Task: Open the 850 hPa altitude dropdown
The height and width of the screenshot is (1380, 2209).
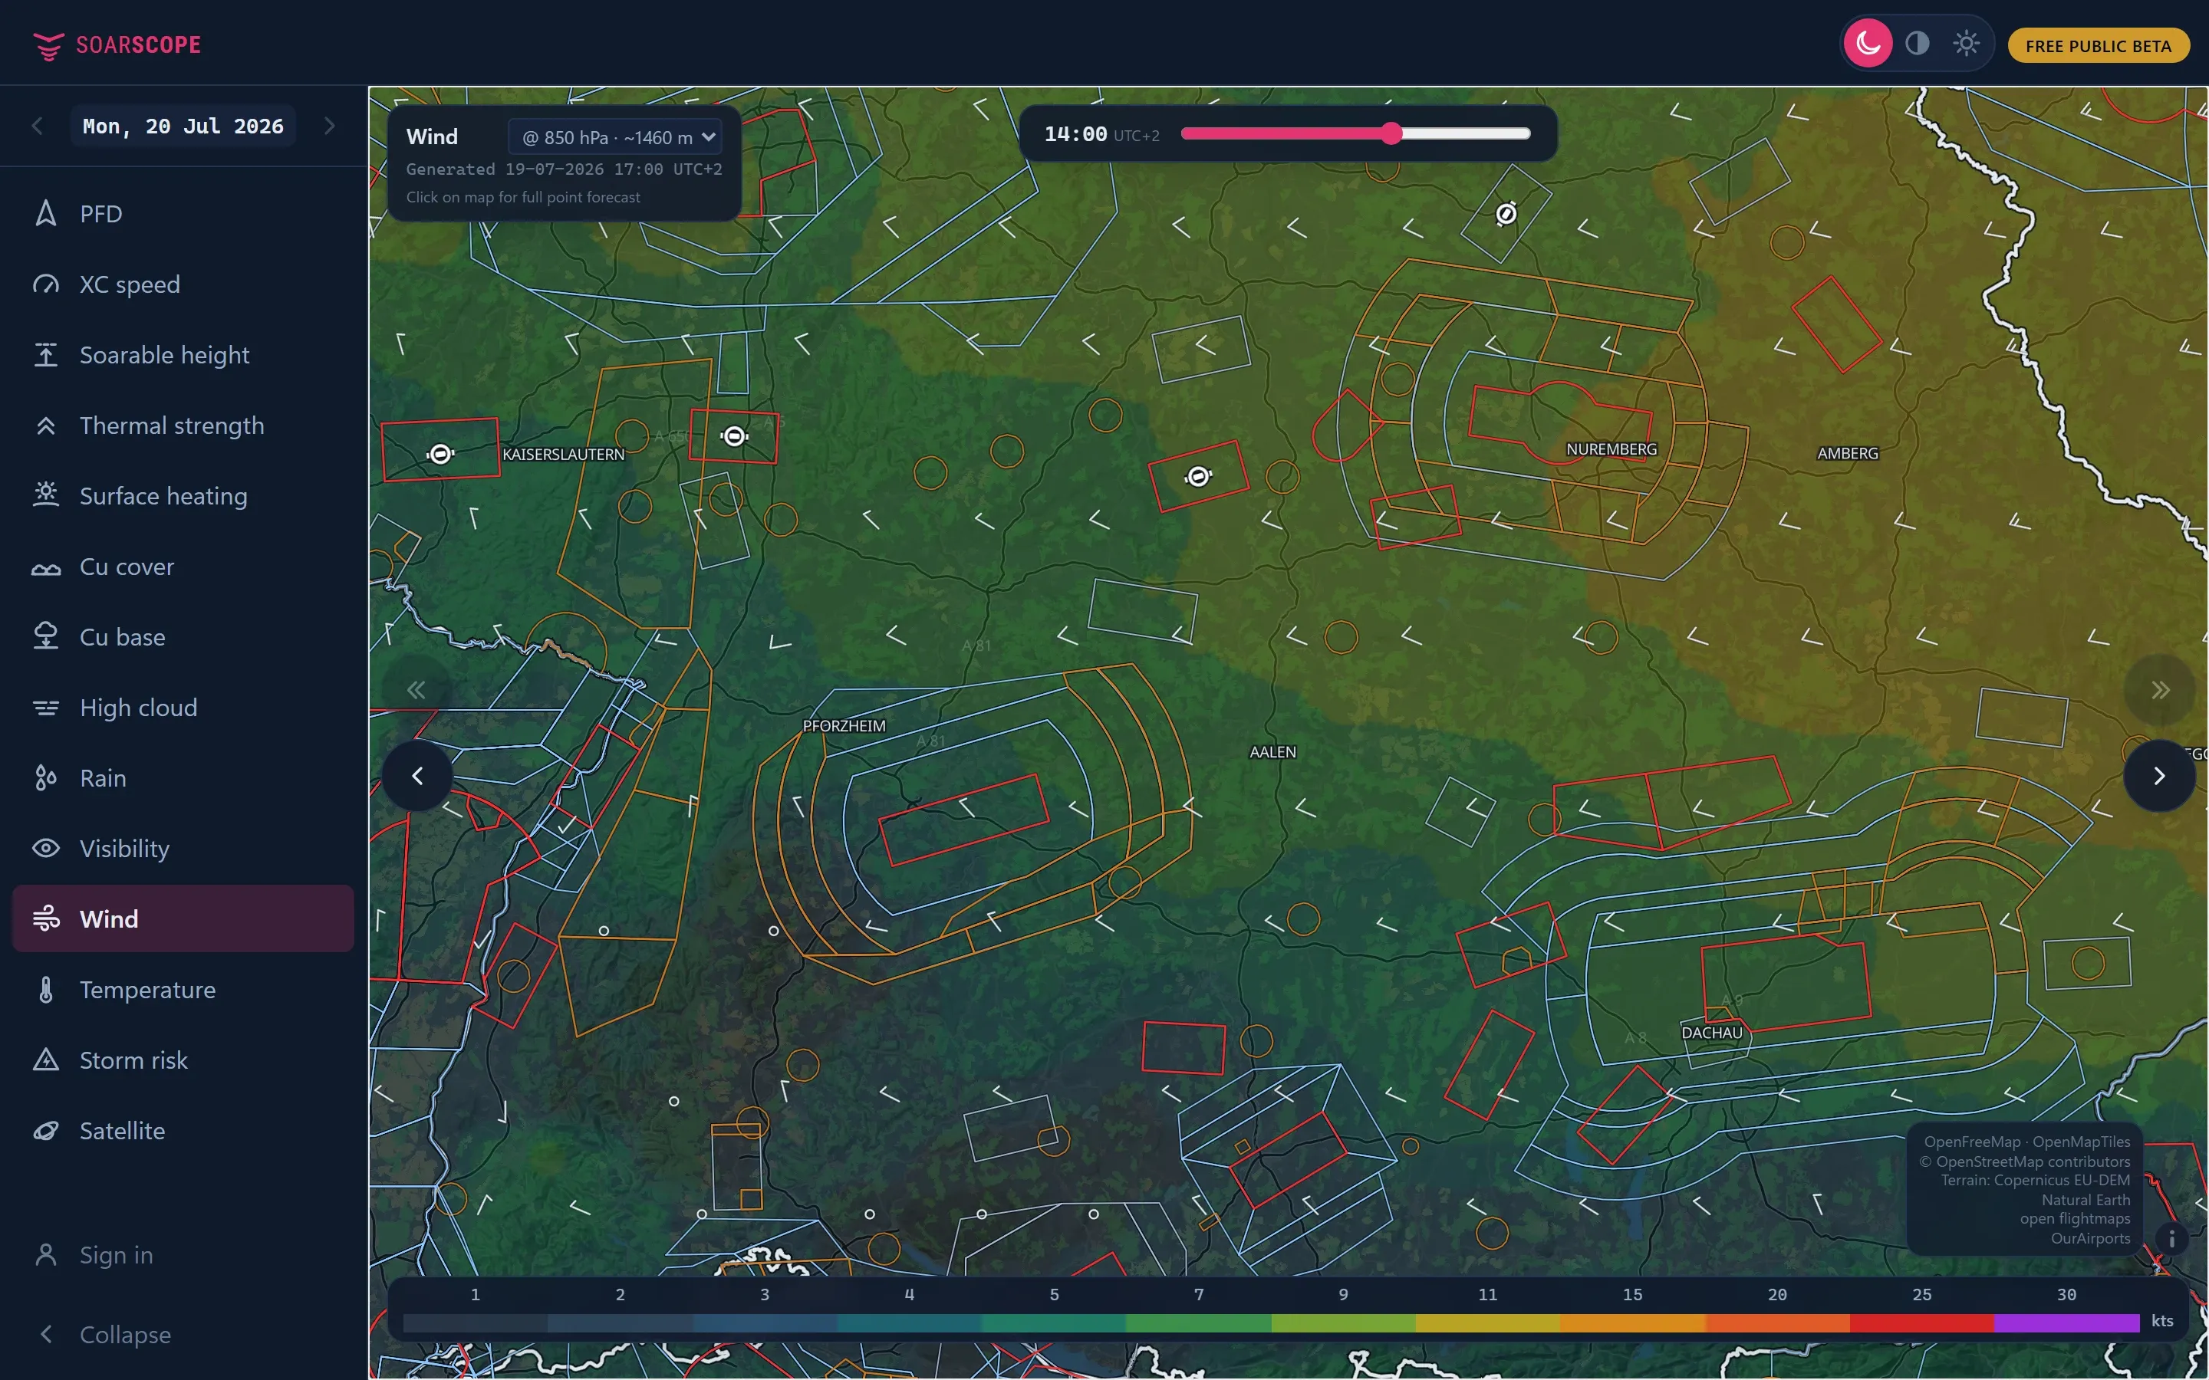Action: pyautogui.click(x=615, y=137)
